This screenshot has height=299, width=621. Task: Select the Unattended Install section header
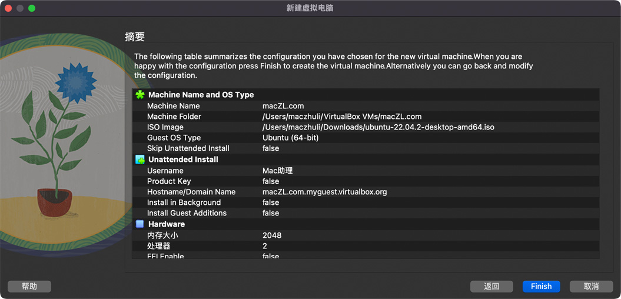pos(183,160)
